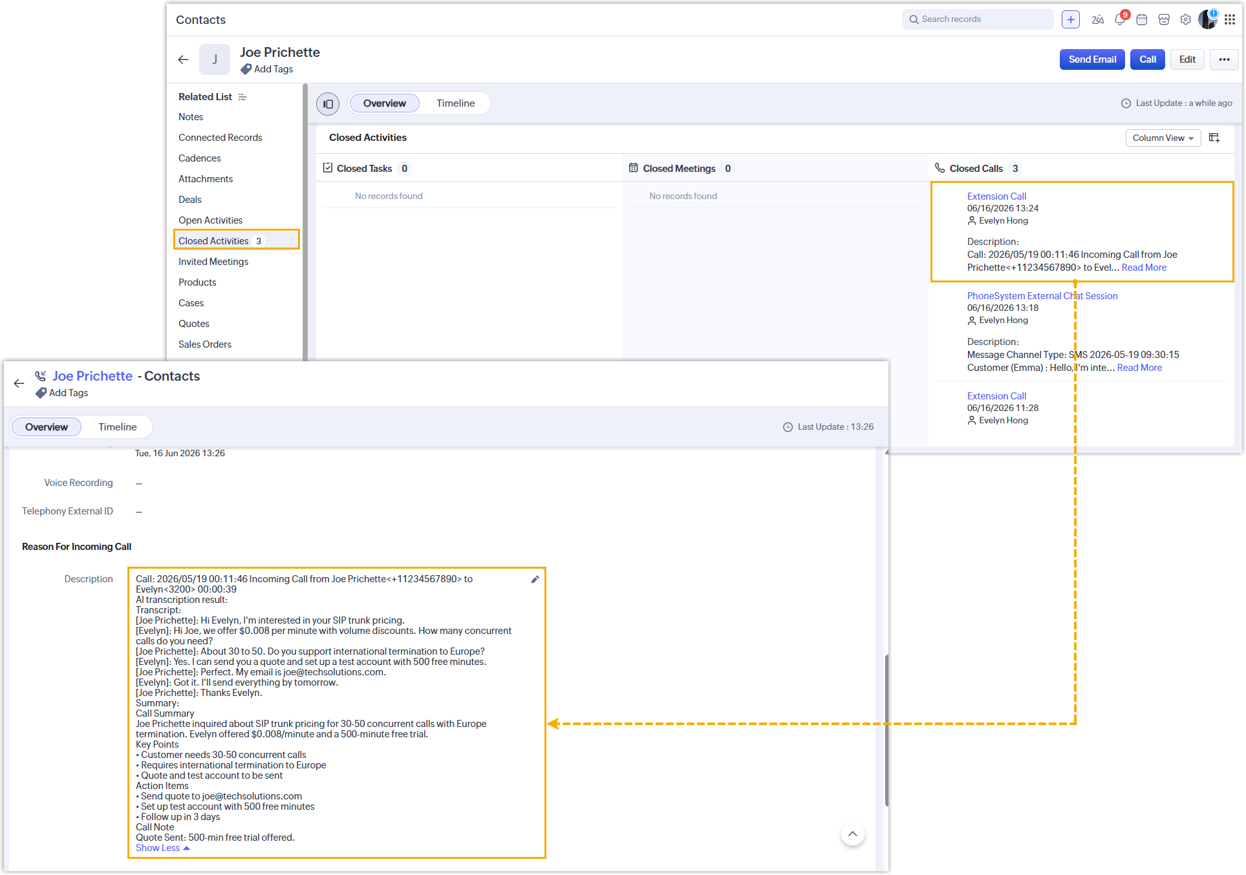This screenshot has width=1246, height=875.
Task: Open Products in Related List
Action: (x=197, y=282)
